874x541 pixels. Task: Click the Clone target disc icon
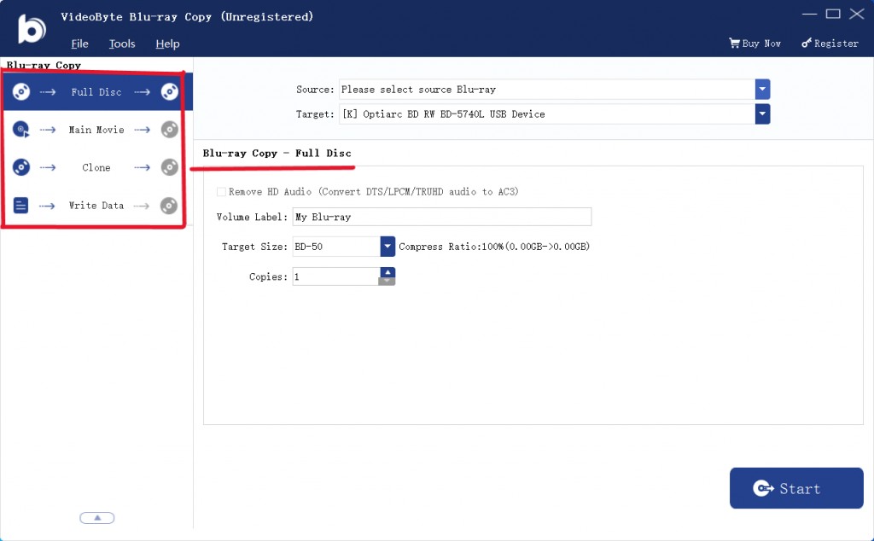pyautogui.click(x=170, y=167)
